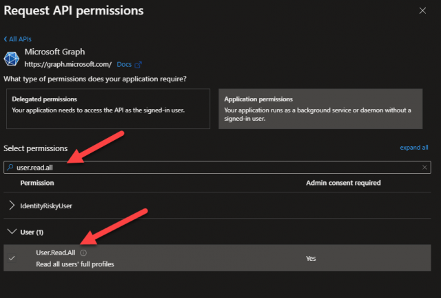This screenshot has width=441, height=298.
Task: Click the external link icon beside Docs
Action: [138, 65]
